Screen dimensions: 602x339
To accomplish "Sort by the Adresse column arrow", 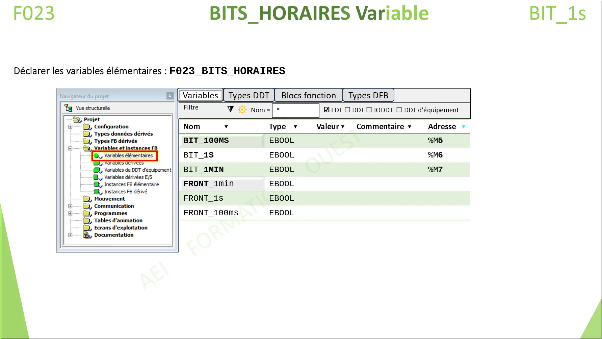I will click(464, 126).
